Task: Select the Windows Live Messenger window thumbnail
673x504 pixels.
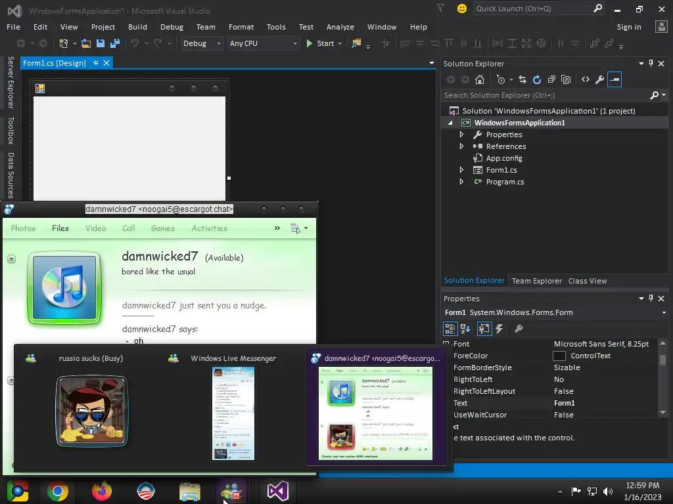Action: coord(233,406)
